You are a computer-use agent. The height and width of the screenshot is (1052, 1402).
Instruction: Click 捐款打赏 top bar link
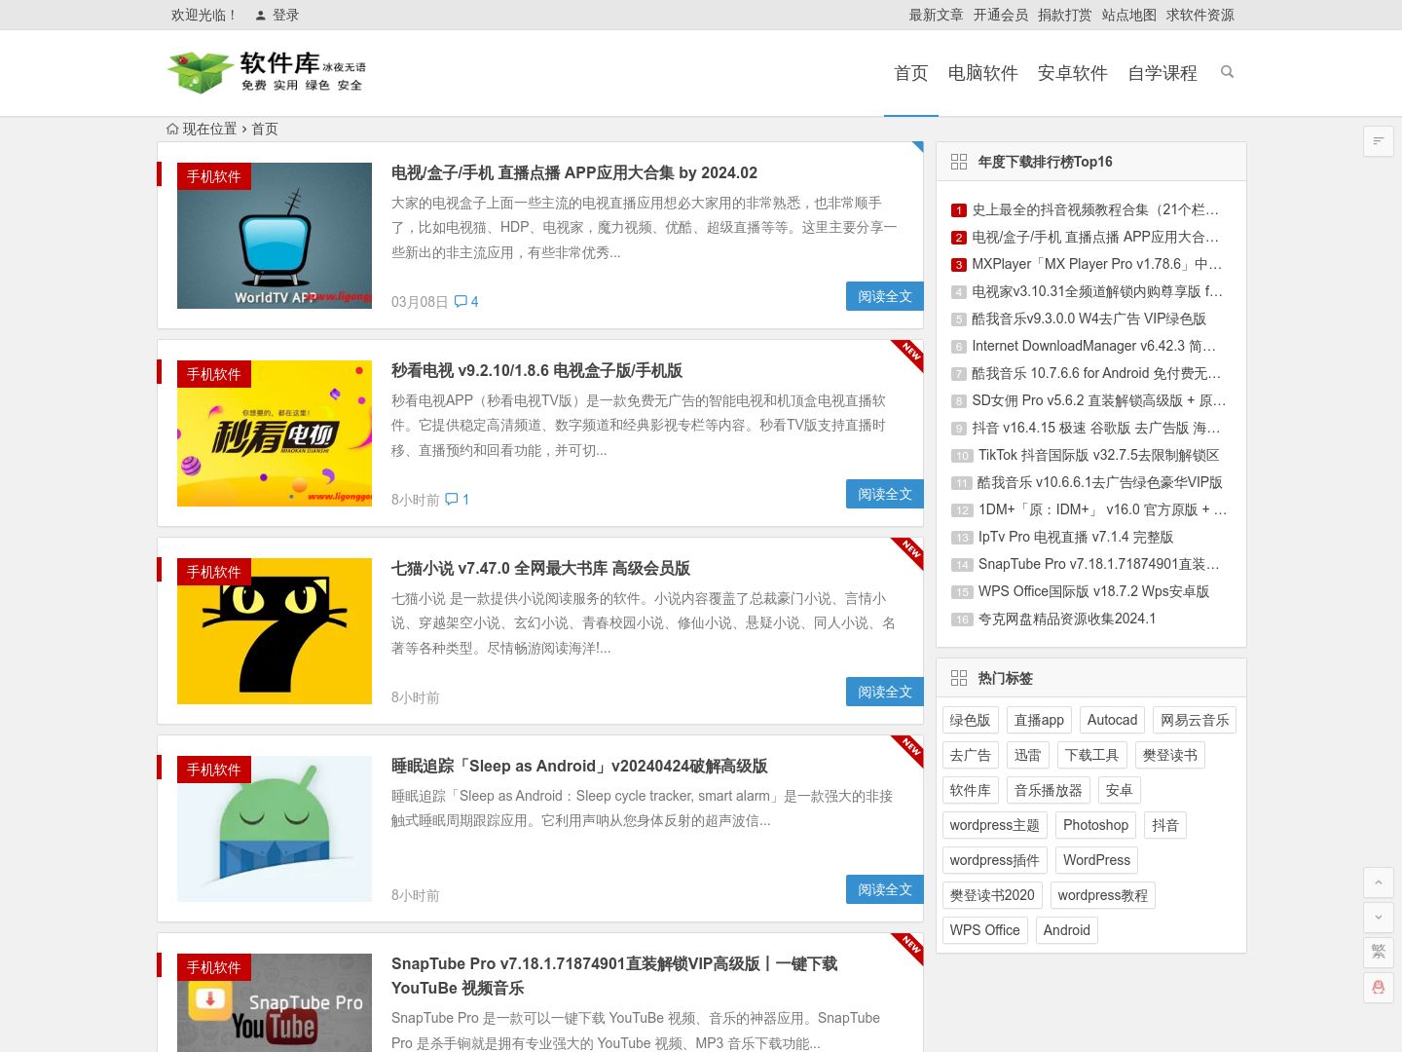(x=1065, y=15)
